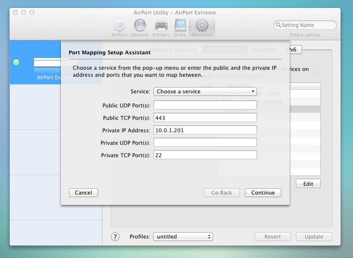This screenshot has height=258, width=353.
Task: Zoom the AirPort Utility window
Action: 32,12
